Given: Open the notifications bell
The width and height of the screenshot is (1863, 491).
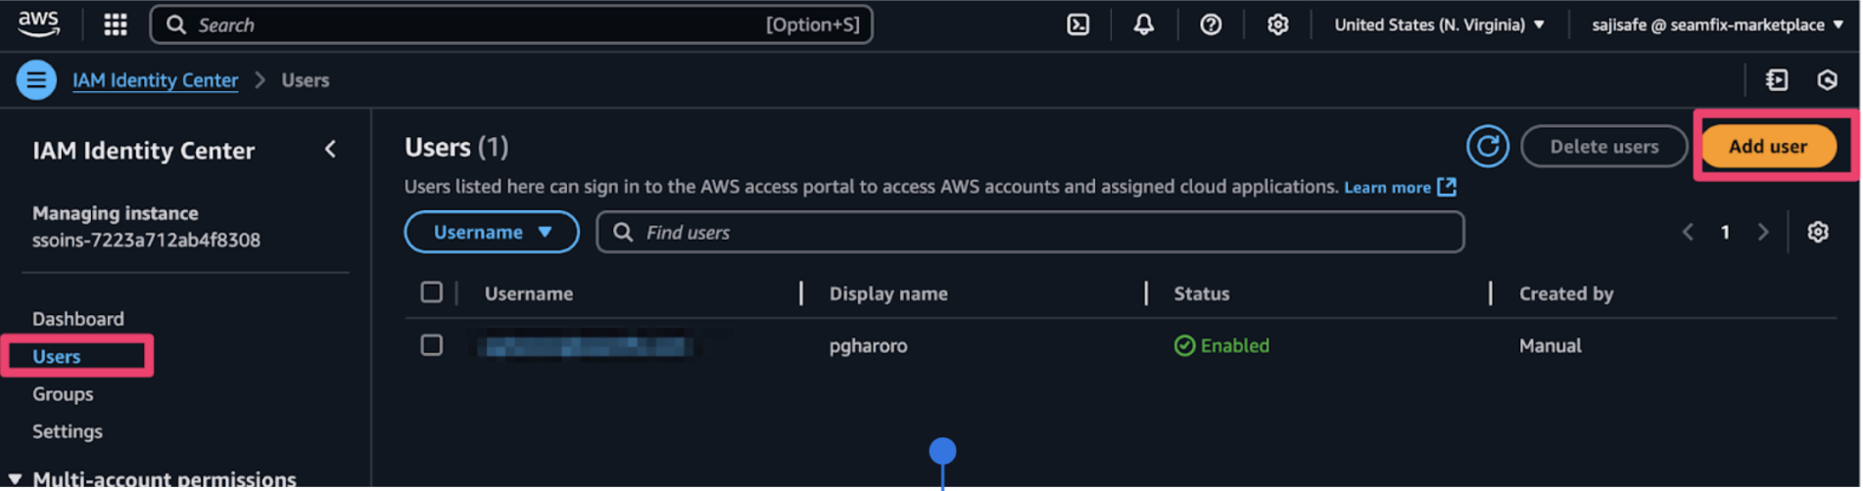Looking at the screenshot, I should [x=1143, y=24].
